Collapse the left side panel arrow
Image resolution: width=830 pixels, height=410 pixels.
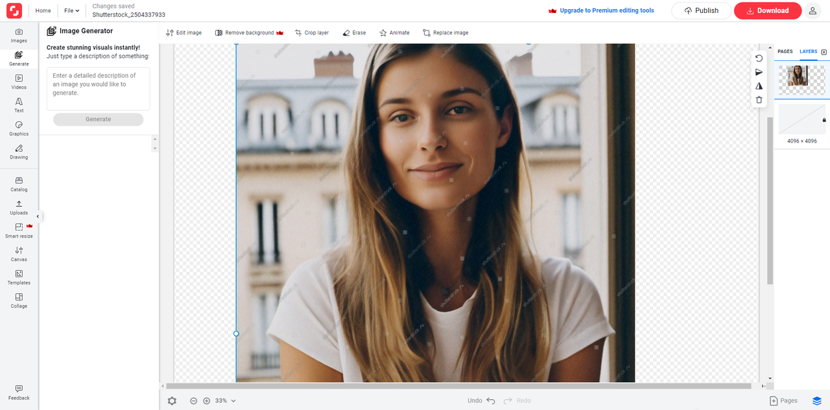tap(38, 216)
